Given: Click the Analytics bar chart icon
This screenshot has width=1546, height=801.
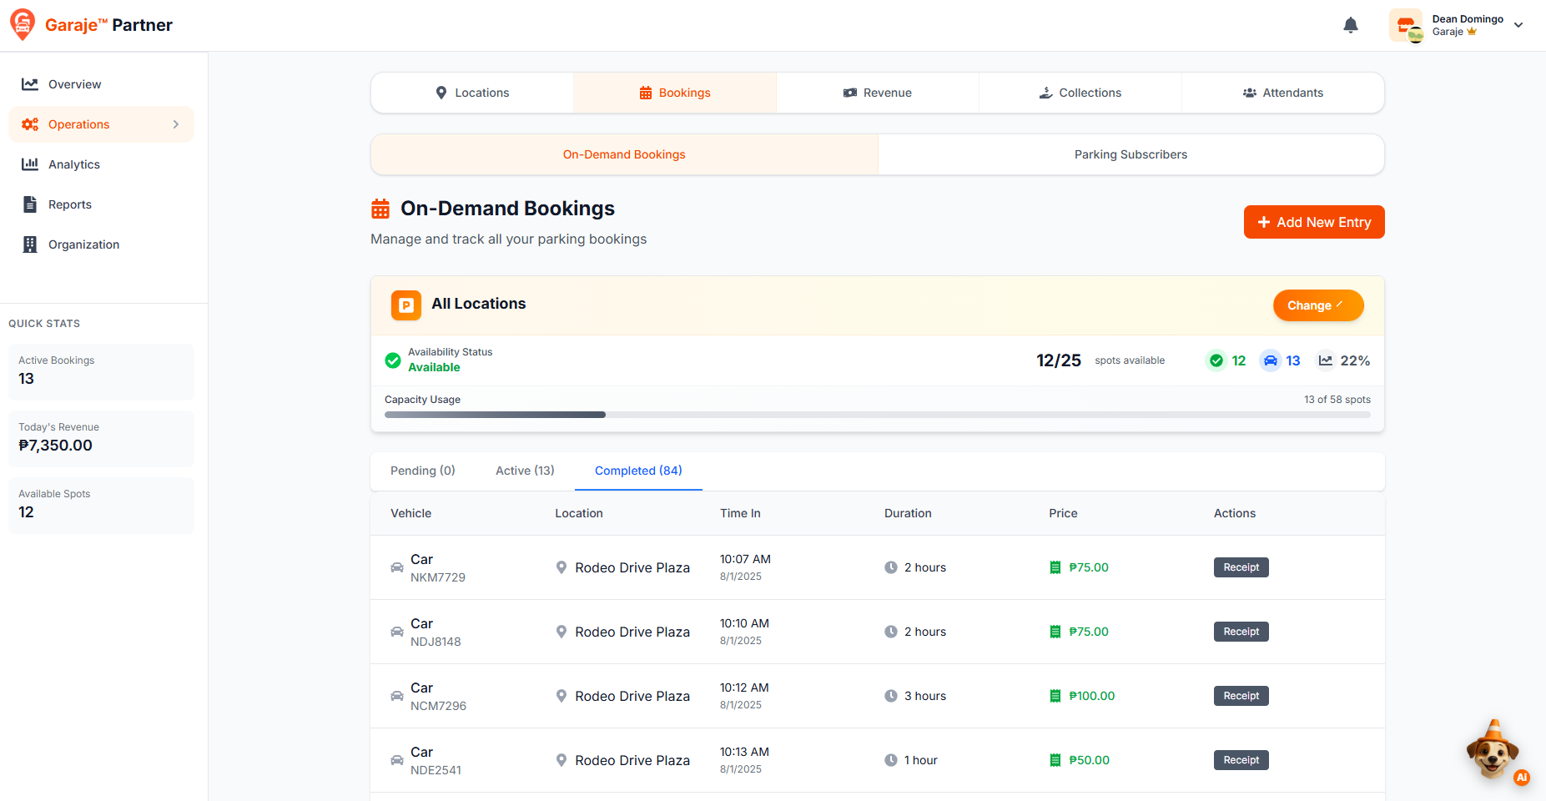Looking at the screenshot, I should pos(30,164).
